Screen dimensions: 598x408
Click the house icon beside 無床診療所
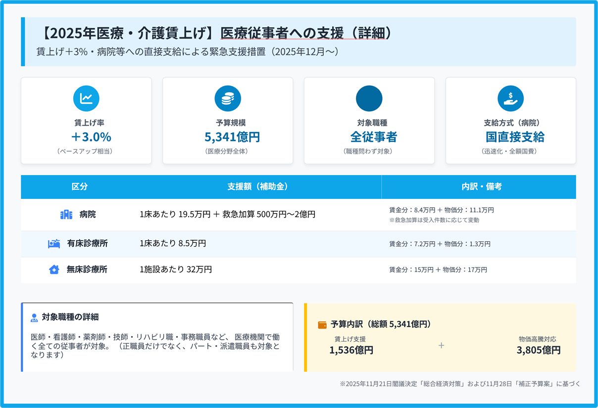(x=54, y=270)
